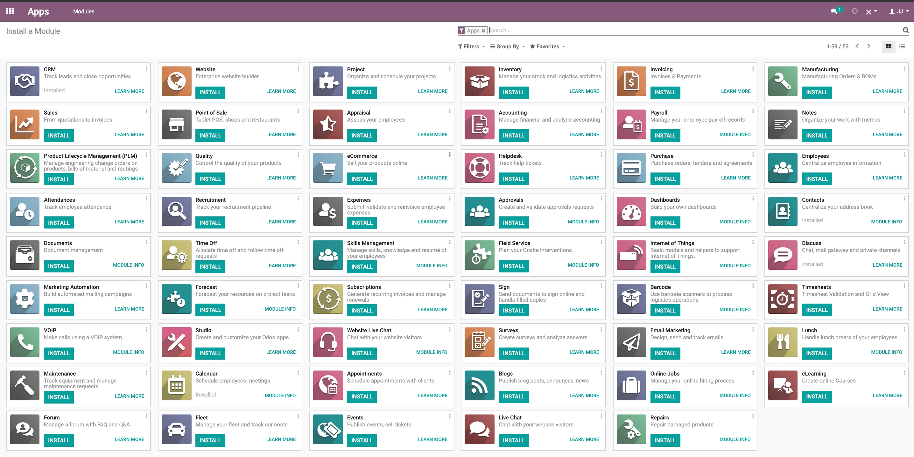Click the Helpdesk lifebuoy icon
Image resolution: width=914 pixels, height=457 pixels.
click(479, 168)
